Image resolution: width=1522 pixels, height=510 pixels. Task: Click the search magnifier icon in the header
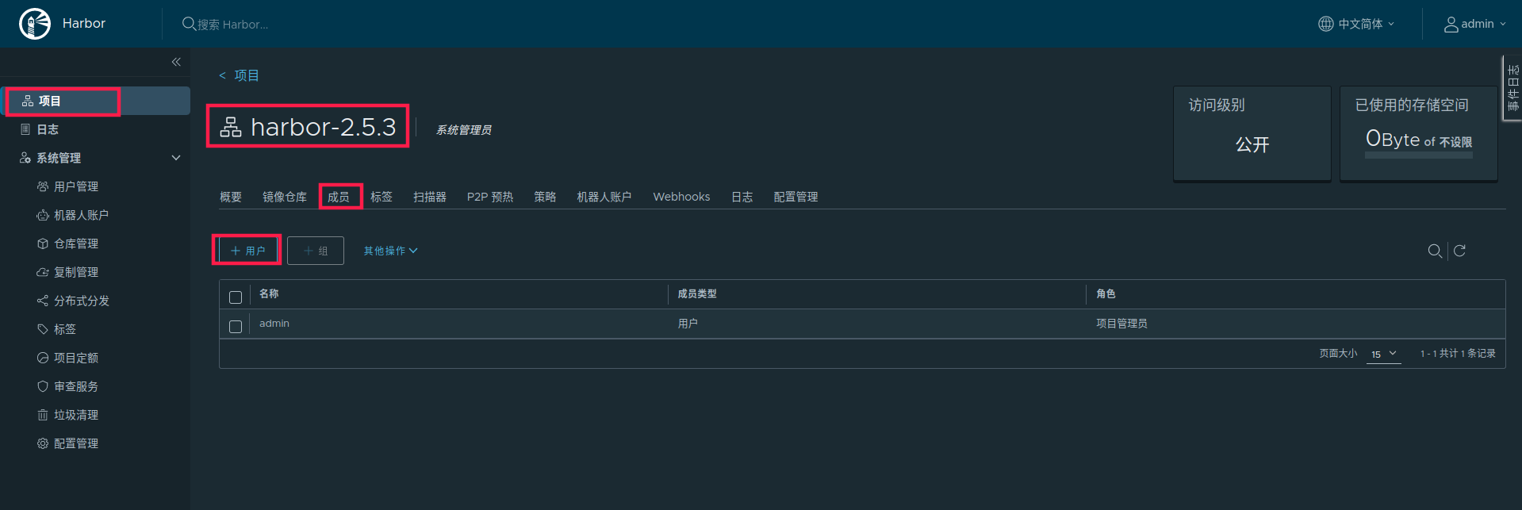pyautogui.click(x=189, y=24)
